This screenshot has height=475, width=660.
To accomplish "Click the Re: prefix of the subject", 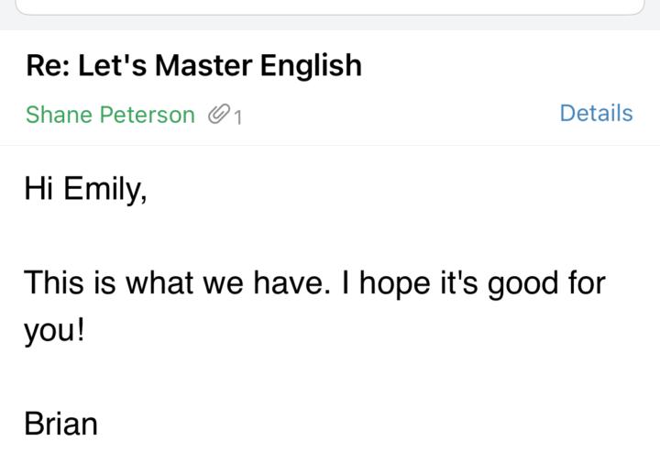I will (x=48, y=66).
